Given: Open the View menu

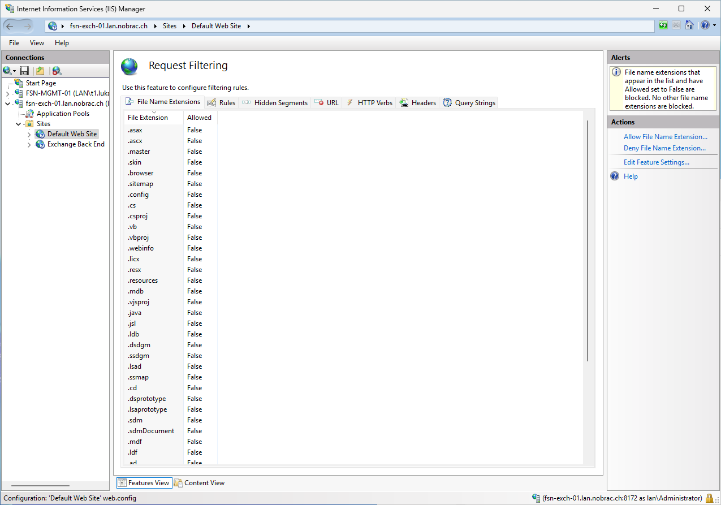Looking at the screenshot, I should (x=37, y=43).
